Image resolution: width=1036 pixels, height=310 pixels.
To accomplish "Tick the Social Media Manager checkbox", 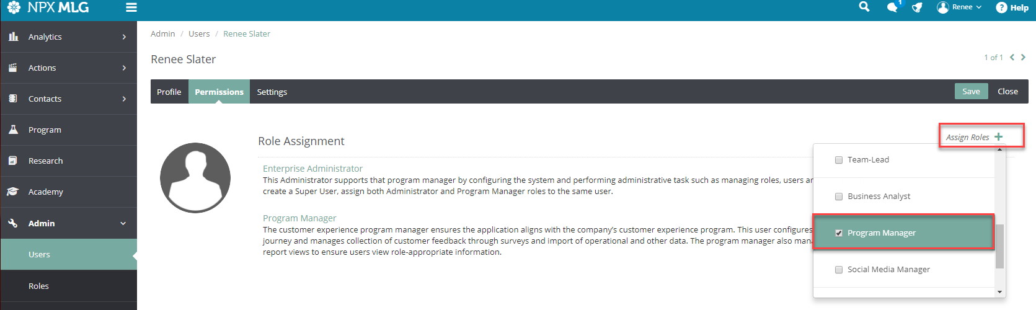I will (x=839, y=270).
